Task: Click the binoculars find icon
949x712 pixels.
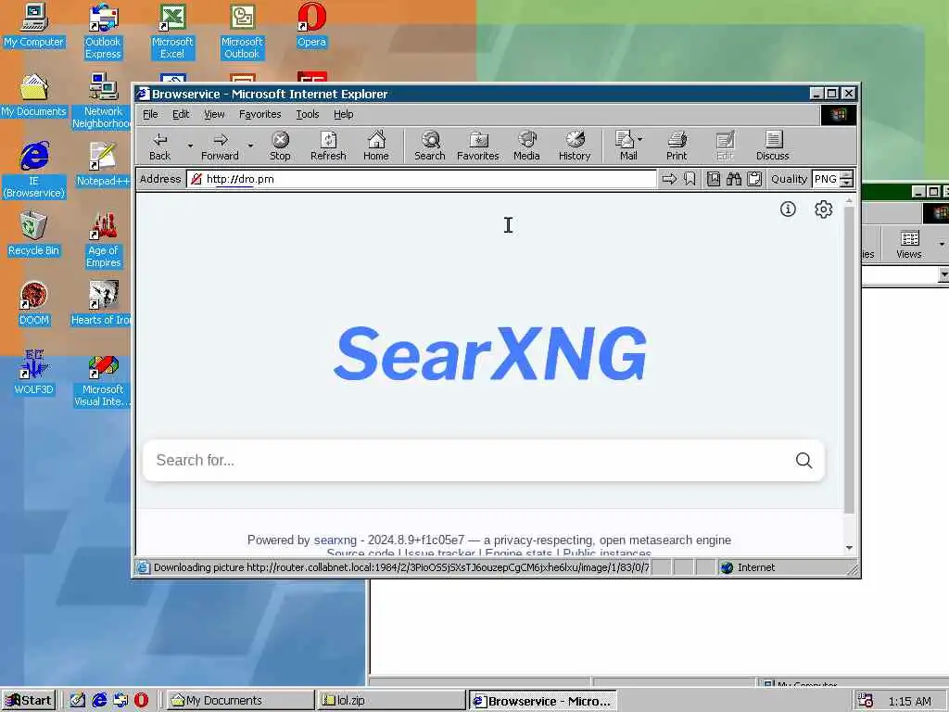Action: click(734, 179)
